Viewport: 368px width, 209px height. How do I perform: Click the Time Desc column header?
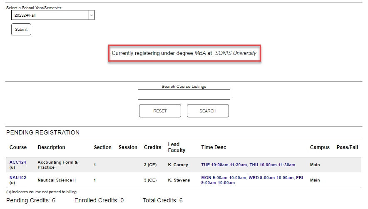click(x=214, y=147)
